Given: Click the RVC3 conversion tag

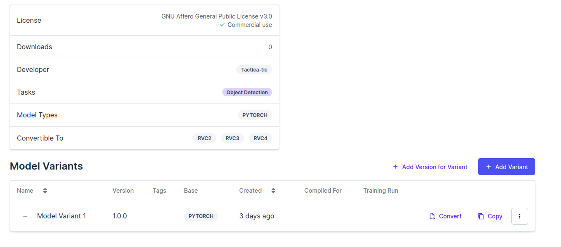Looking at the screenshot, I should click(x=232, y=138).
